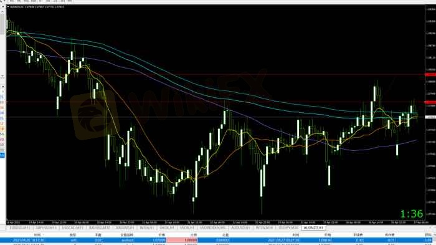
Task: Open the USDCAD,M15 chart tab
Action: 73,228
